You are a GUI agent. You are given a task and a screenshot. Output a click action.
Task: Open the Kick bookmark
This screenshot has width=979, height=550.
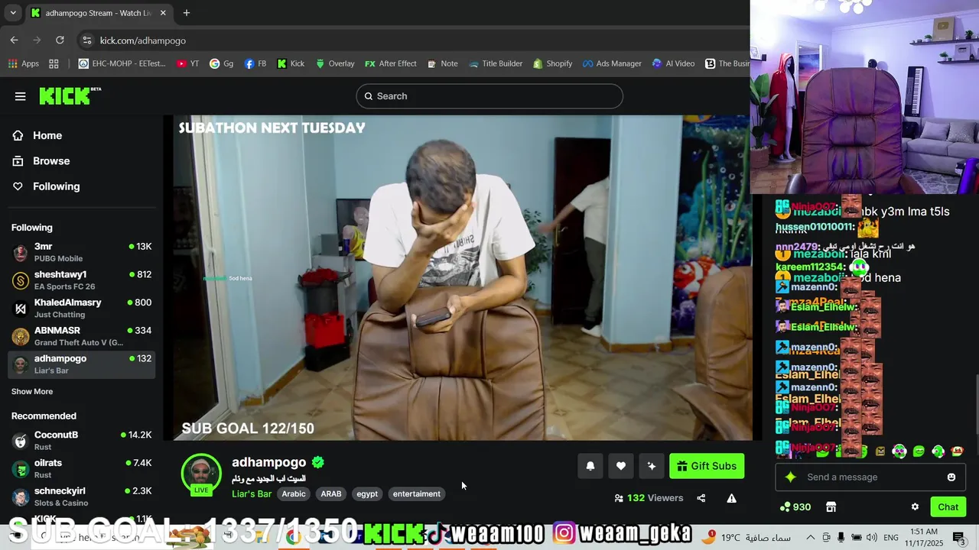pos(291,63)
